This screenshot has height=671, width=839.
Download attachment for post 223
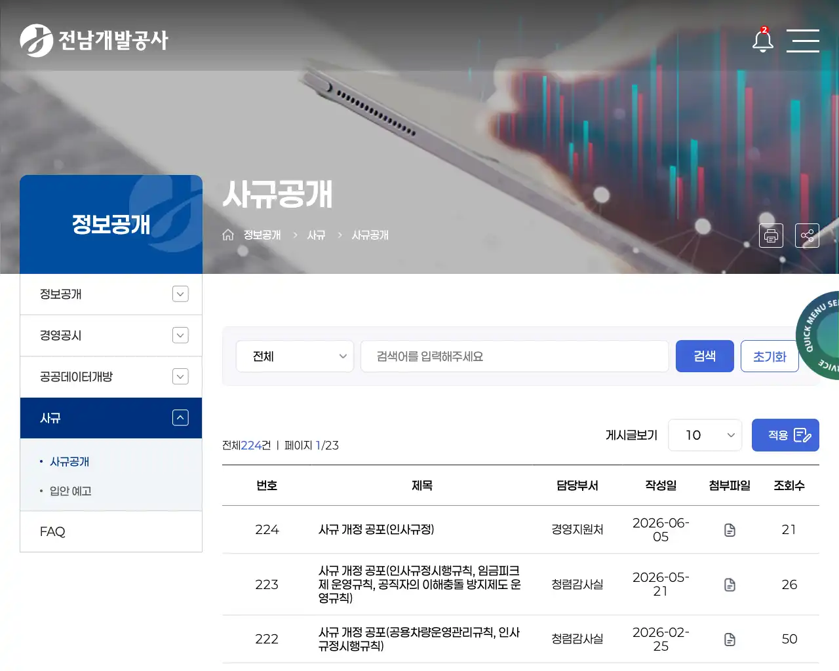tap(730, 585)
